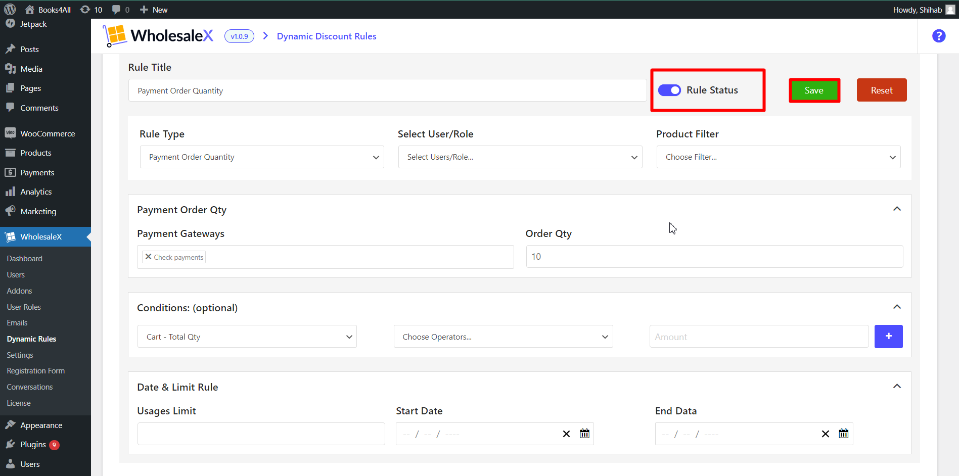This screenshot has height=476, width=959.
Task: Clear the Start Date field
Action: point(566,434)
